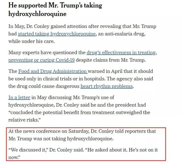Open the Food and Drug Administration link

point(53,71)
